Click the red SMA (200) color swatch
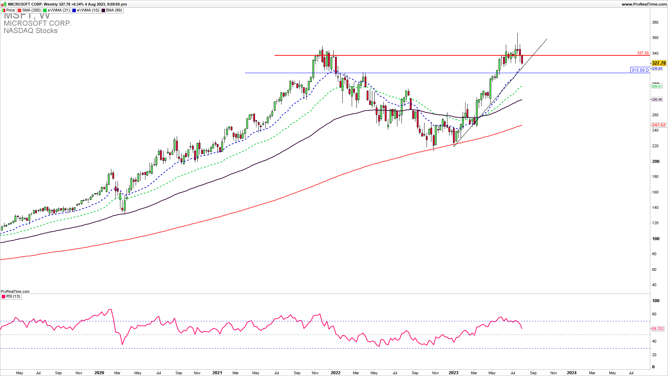Viewport: 668px width, 376px height. pyautogui.click(x=20, y=10)
